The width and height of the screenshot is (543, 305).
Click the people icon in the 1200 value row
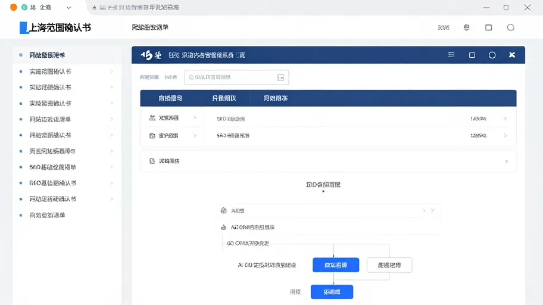(x=152, y=118)
